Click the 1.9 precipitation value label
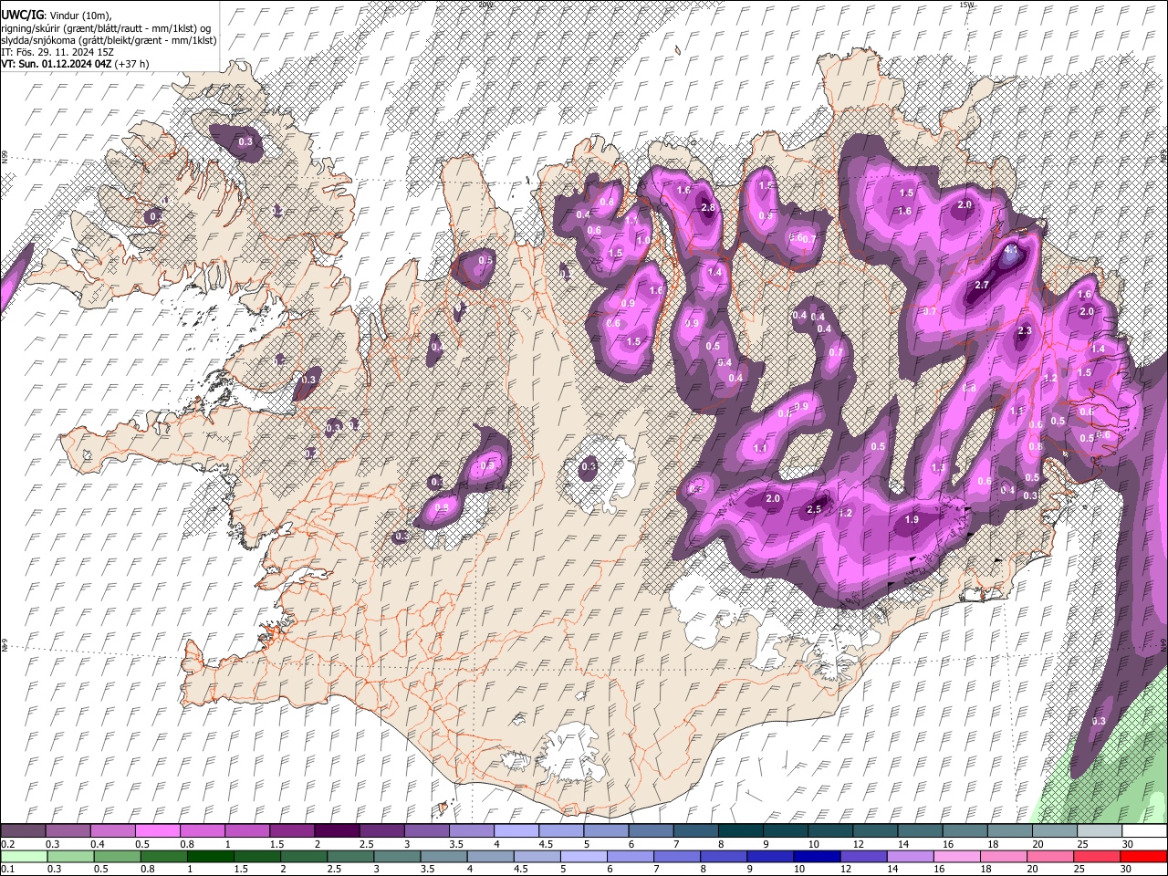This screenshot has height=876, width=1168. pos(911,520)
